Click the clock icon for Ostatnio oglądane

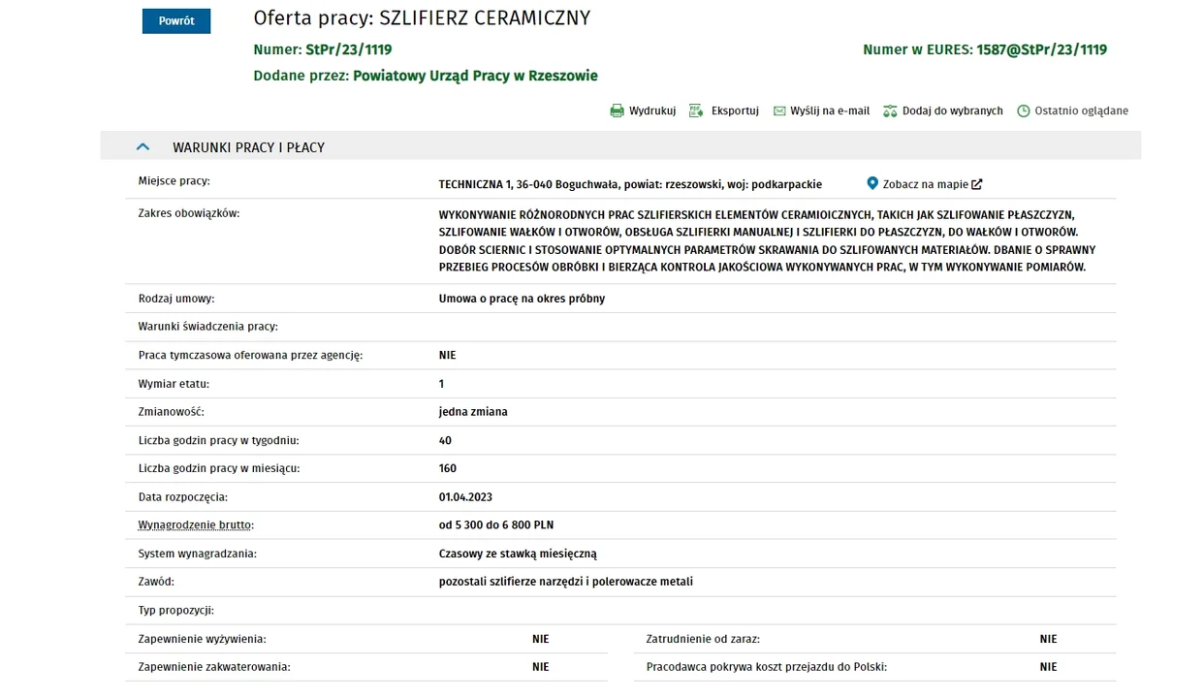(1023, 111)
